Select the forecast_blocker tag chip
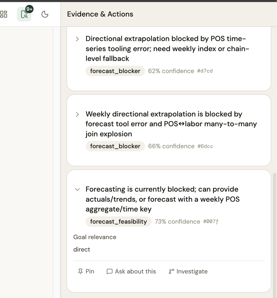Image resolution: width=277 pixels, height=298 pixels. point(115,71)
